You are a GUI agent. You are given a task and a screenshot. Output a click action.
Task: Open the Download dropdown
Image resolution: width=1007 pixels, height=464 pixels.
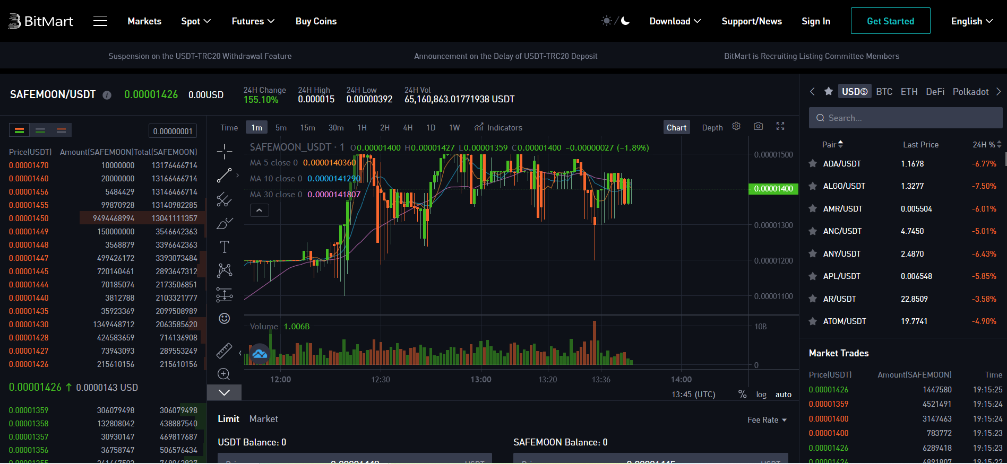coord(675,21)
